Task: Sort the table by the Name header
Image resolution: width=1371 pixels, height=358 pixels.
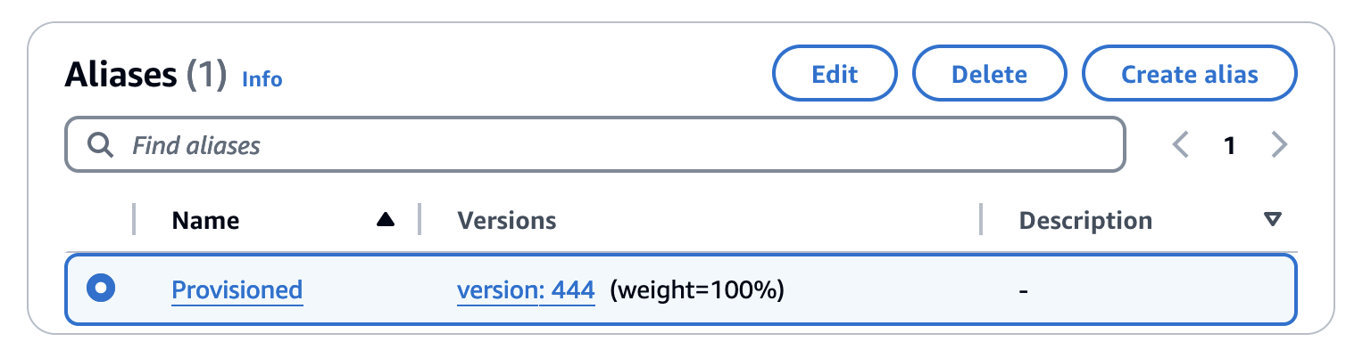Action: [205, 220]
